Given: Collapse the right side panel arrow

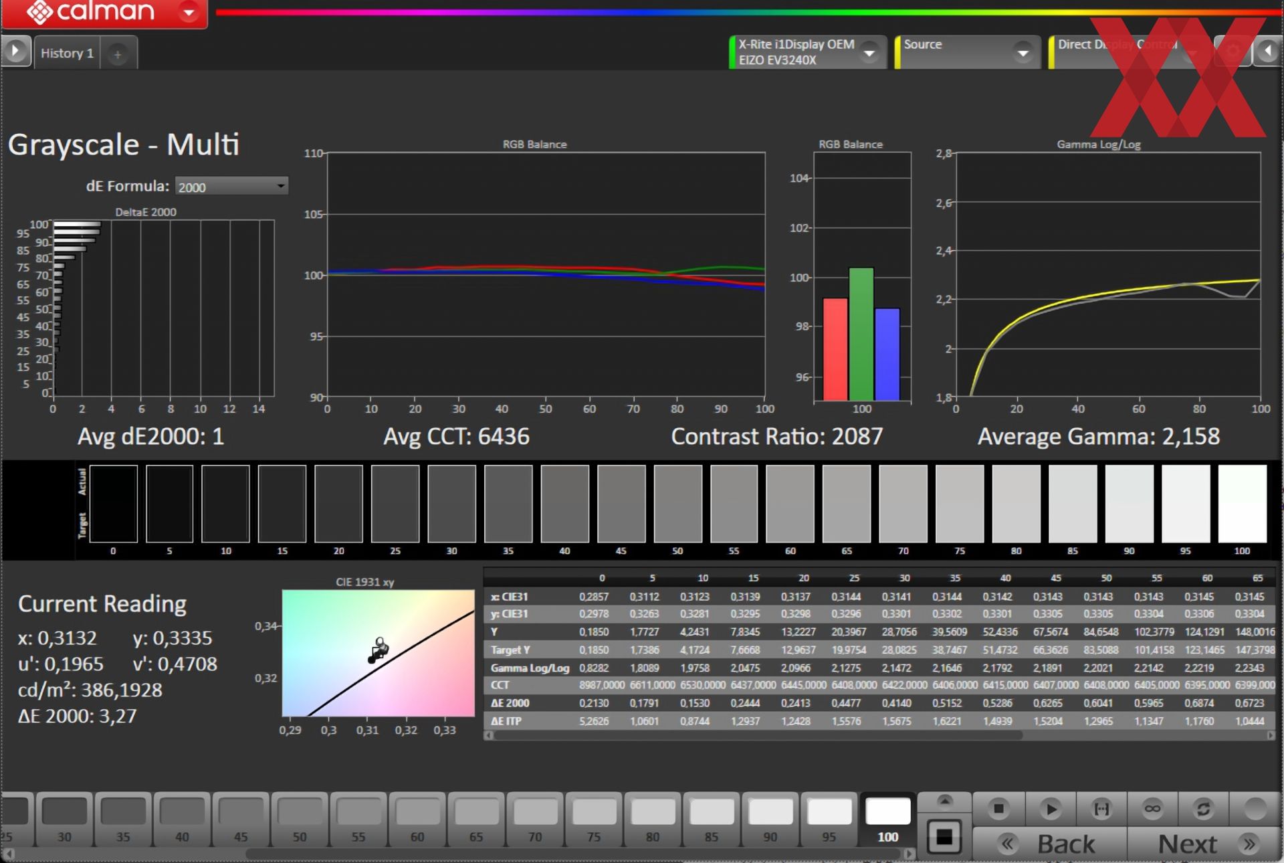Looking at the screenshot, I should 1268,52.
